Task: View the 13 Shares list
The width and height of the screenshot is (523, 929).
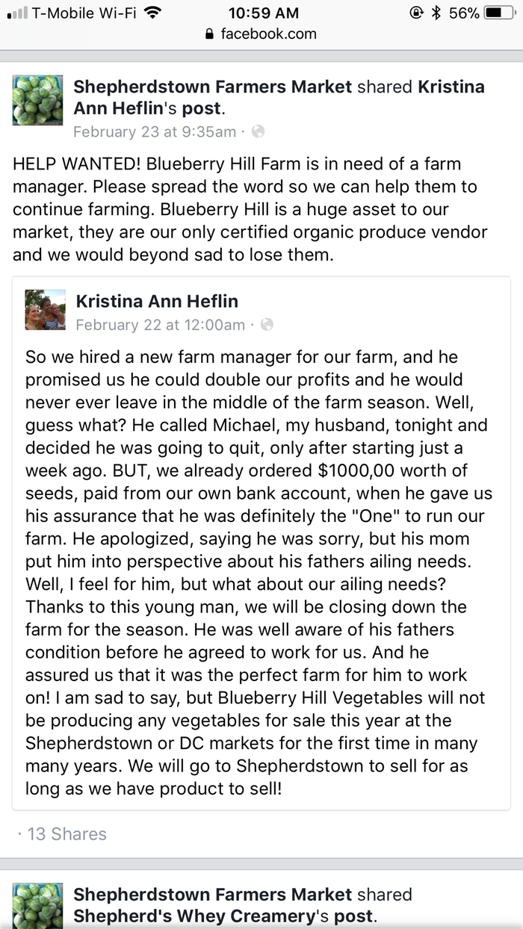Action: coord(66,834)
